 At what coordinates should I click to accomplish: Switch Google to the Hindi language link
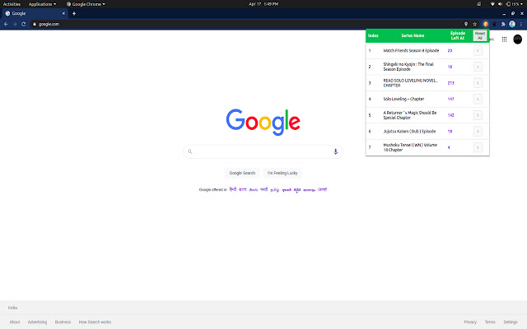pyautogui.click(x=232, y=189)
